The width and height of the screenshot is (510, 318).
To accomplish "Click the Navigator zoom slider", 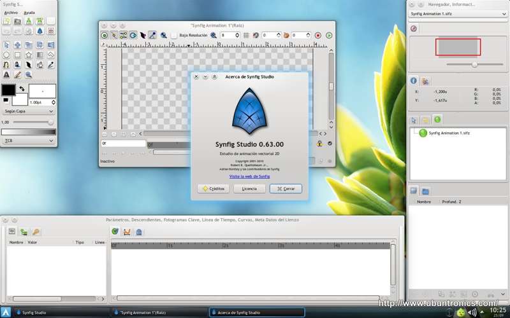I will point(474,65).
